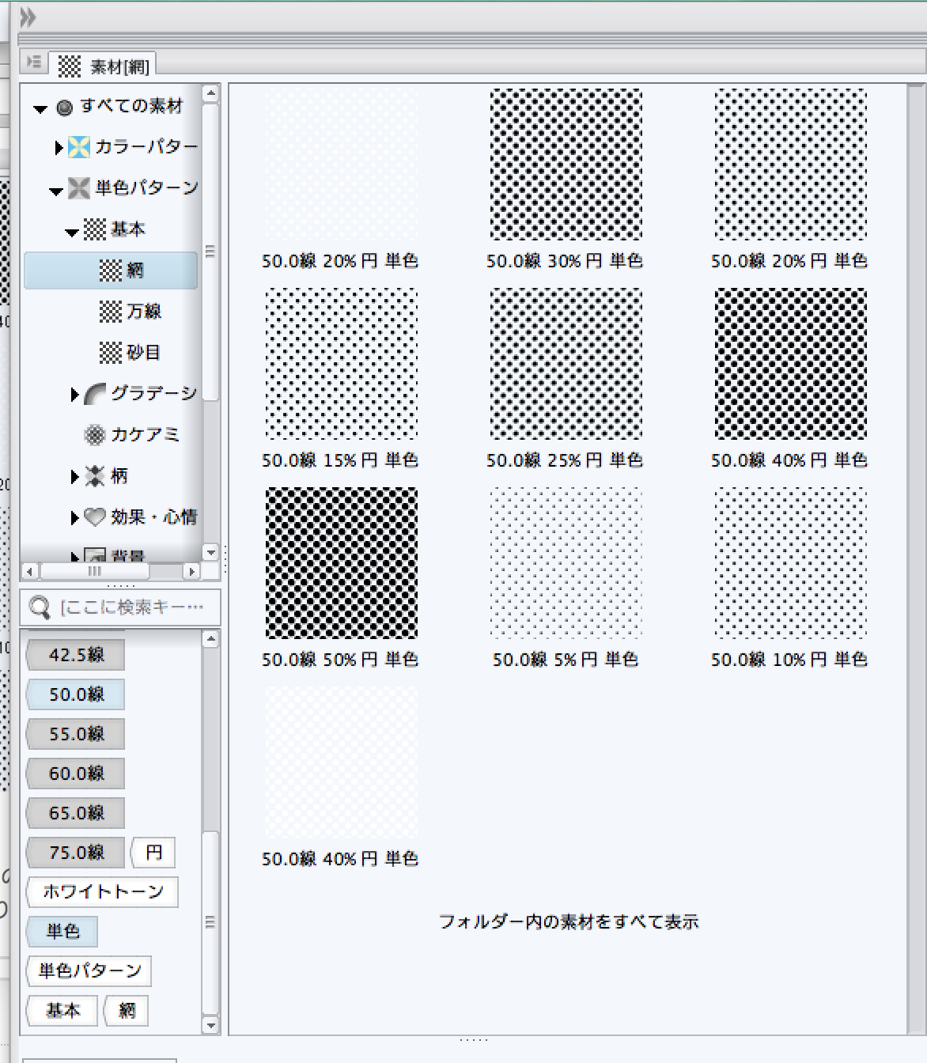927x1063 pixels.
Task: Toggle the 単色 tag filter
Action: (x=62, y=932)
